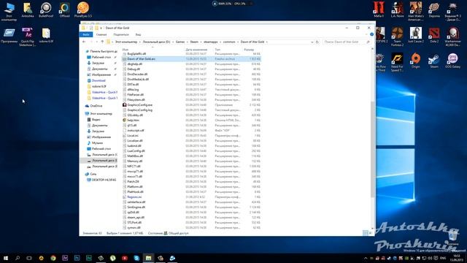Go back with the Explorer back arrow

(x=84, y=42)
